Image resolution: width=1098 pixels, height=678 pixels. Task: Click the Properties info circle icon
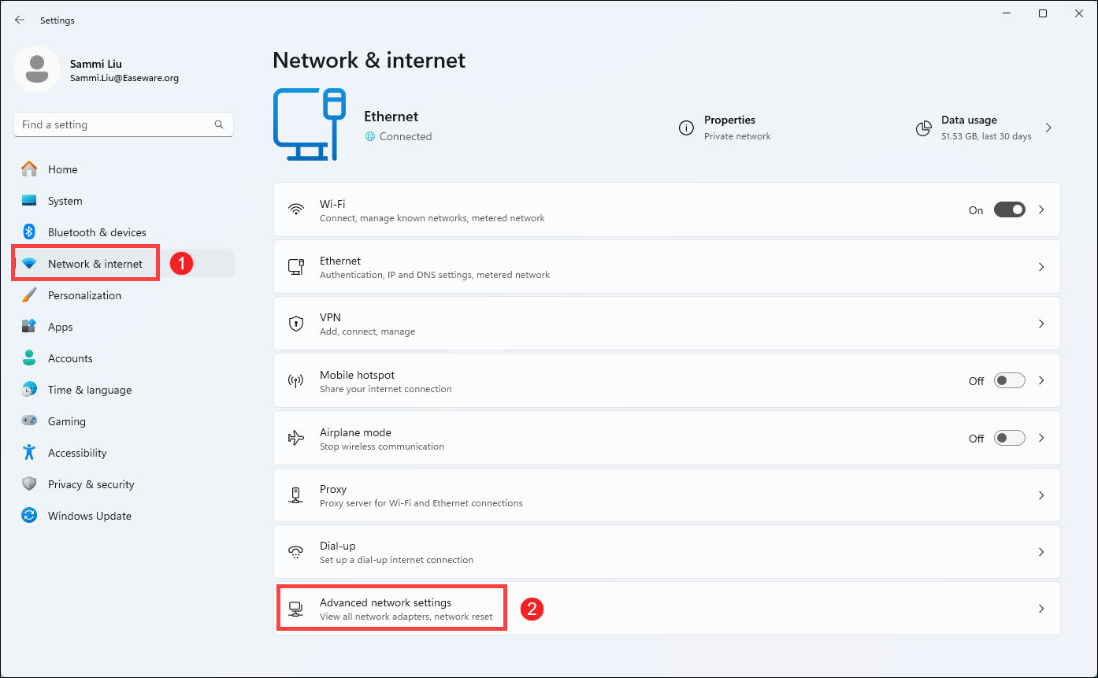[x=686, y=128]
